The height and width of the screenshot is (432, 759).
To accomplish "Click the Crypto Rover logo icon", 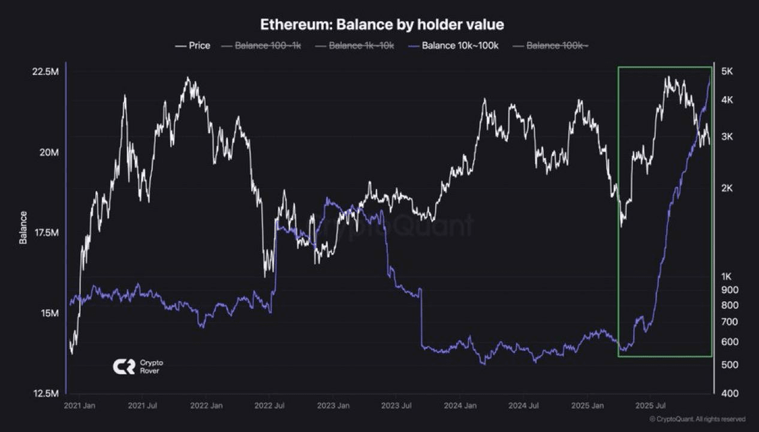I will click(124, 367).
